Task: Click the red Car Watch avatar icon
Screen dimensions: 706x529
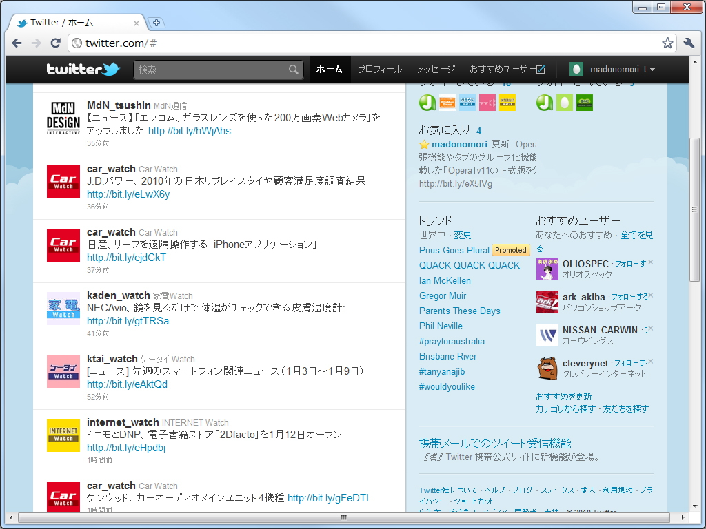Action: pyautogui.click(x=63, y=181)
